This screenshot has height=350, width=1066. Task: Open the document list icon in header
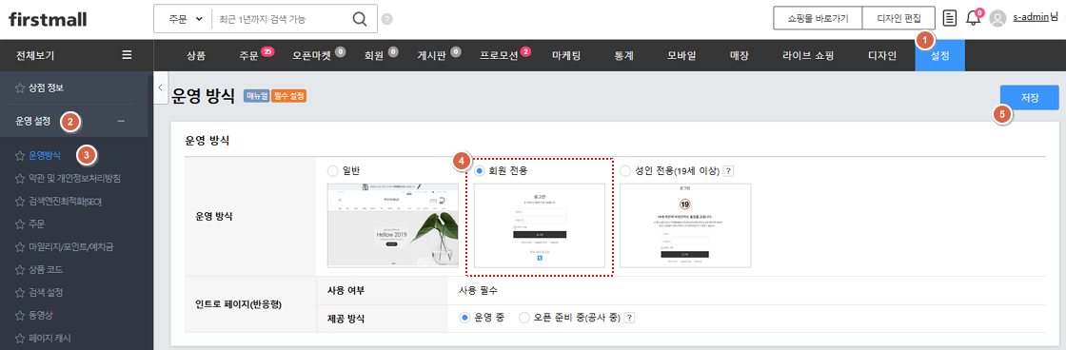point(950,18)
